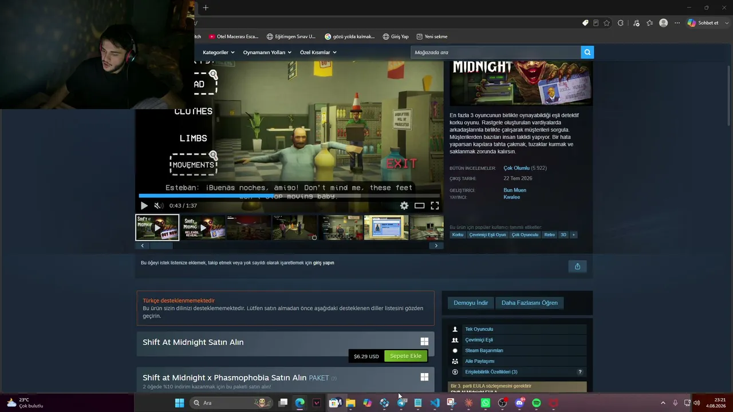Viewport: 733px width, 412px height.
Task: Show hidden system tray icons chevron
Action: click(663, 403)
